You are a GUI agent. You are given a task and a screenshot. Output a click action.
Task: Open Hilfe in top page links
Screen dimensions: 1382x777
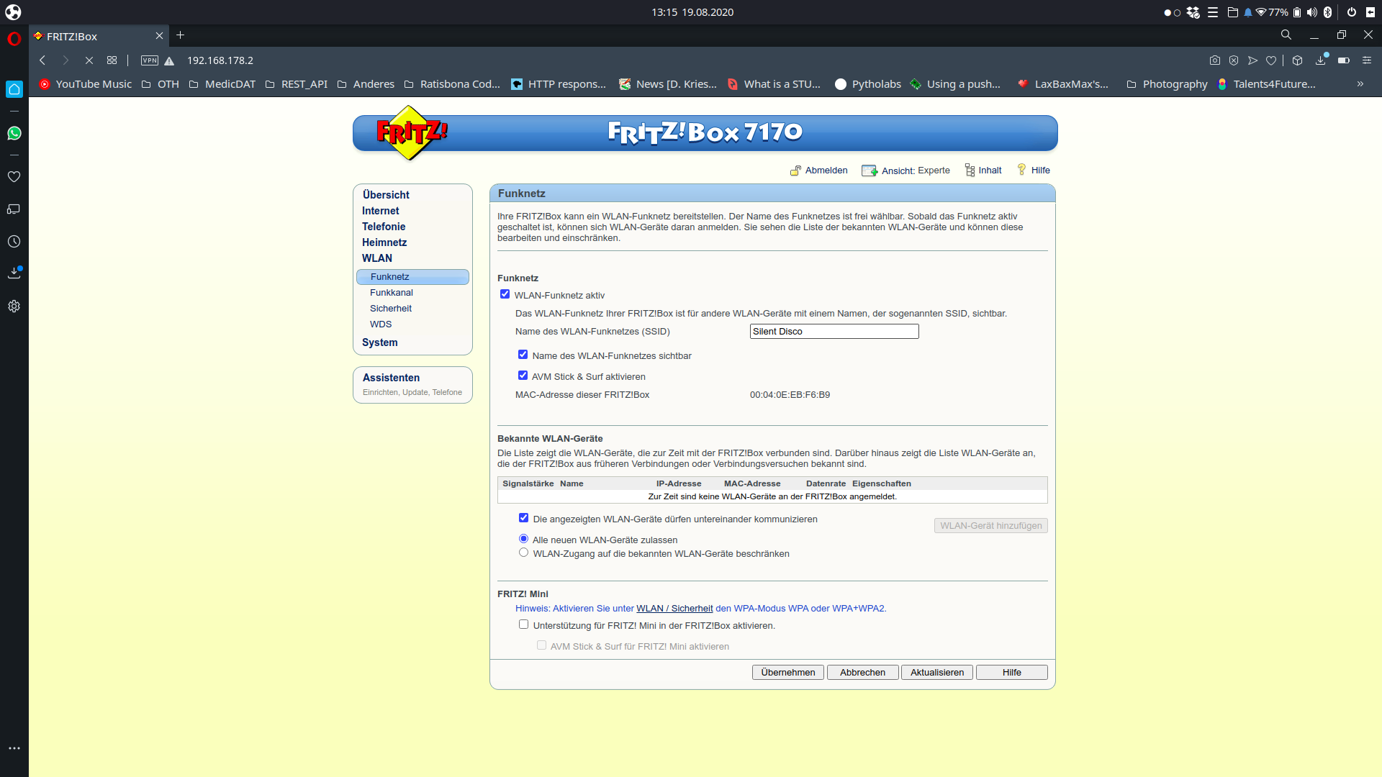[1034, 171]
